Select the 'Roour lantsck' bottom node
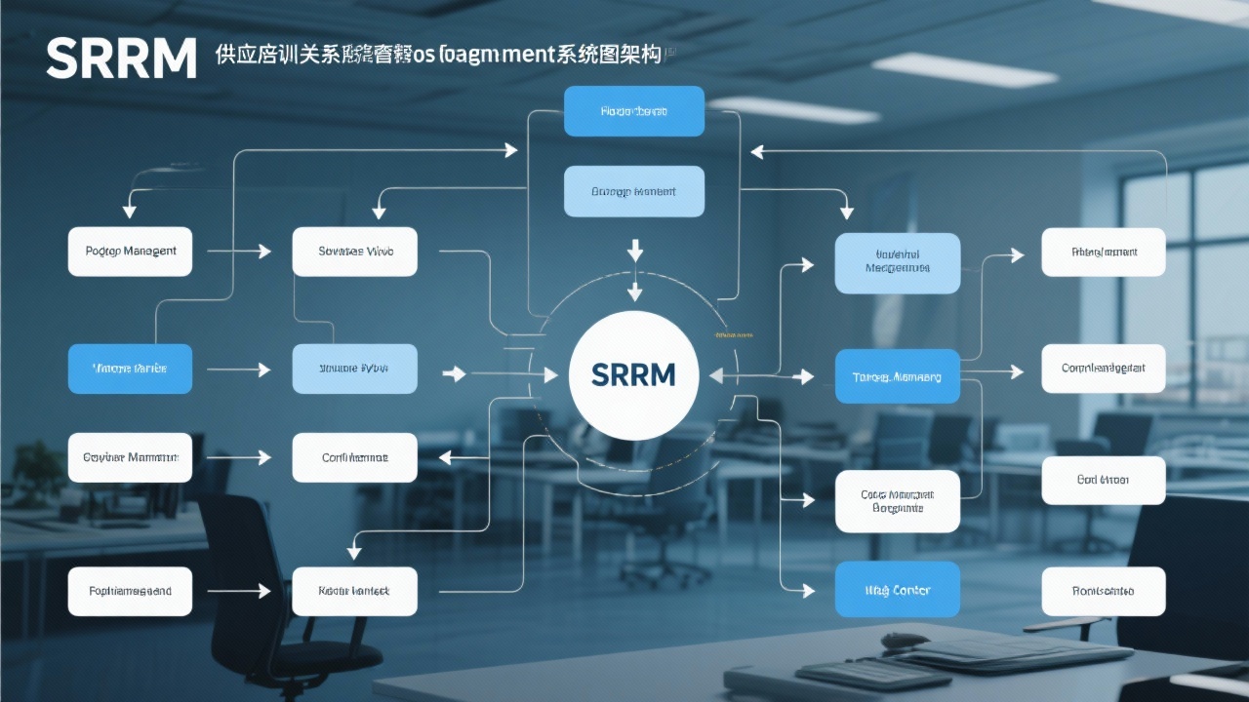Image resolution: width=1249 pixels, height=702 pixels. [x=354, y=591]
